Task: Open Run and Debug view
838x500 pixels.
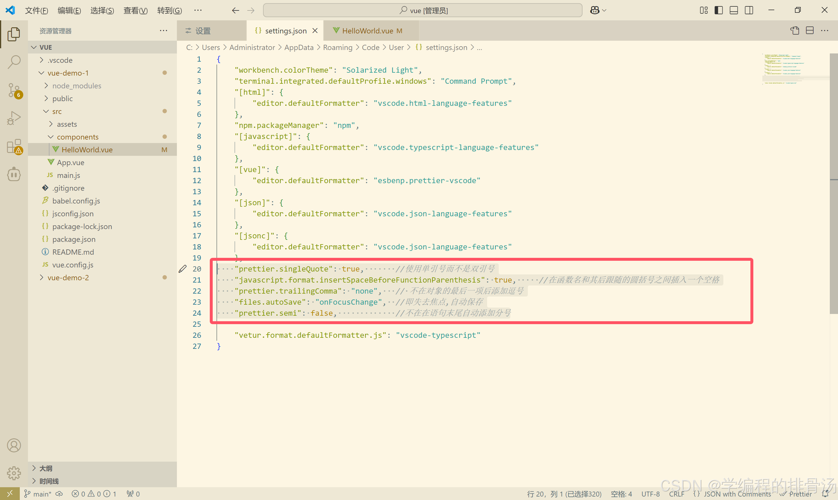Action: (x=14, y=118)
